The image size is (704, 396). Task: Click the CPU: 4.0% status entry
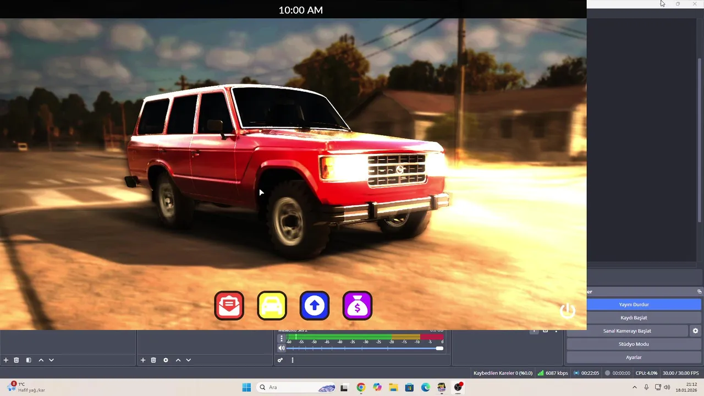[646, 373]
